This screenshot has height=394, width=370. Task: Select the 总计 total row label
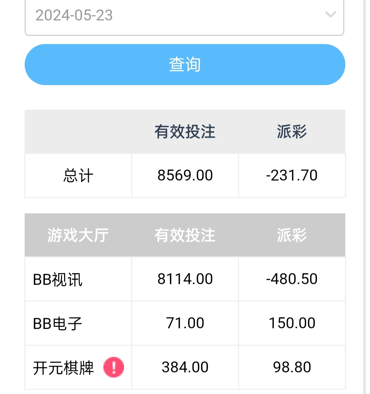point(78,175)
